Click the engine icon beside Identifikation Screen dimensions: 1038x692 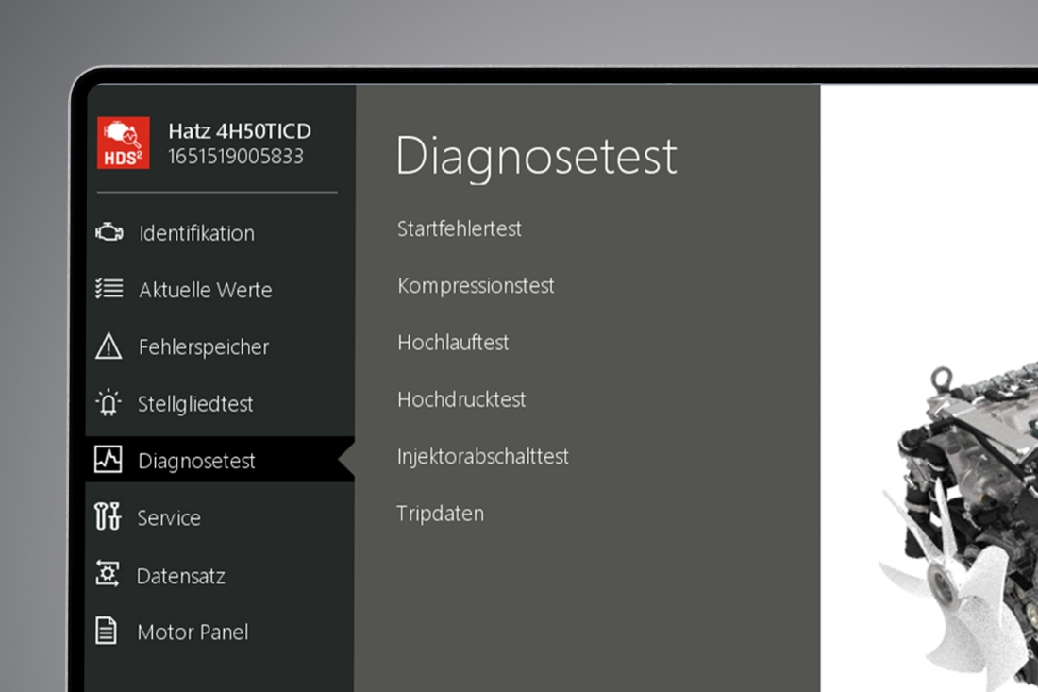(x=109, y=232)
